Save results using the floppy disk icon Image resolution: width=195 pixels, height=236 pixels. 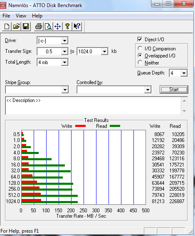click(x=26, y=27)
